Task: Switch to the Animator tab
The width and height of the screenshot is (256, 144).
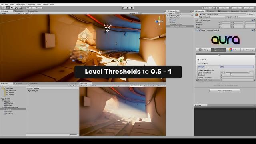Action: point(19,11)
